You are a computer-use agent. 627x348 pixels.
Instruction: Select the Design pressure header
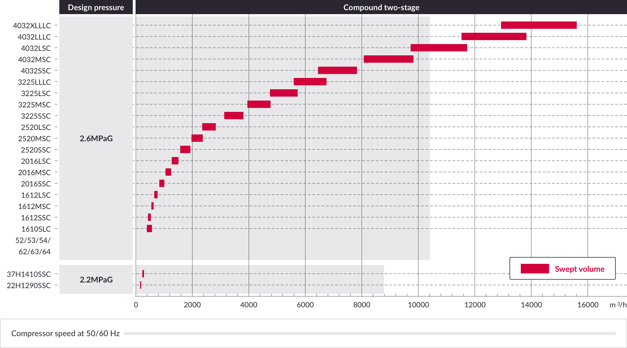pos(96,7)
